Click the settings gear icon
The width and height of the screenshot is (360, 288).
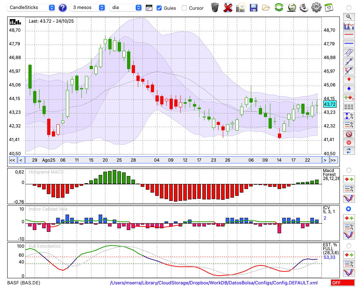tap(316, 8)
